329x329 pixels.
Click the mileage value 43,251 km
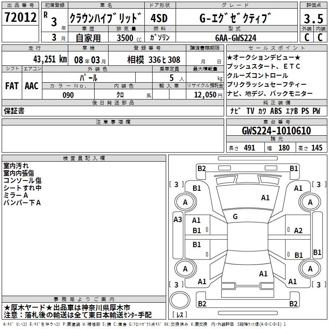click(50, 59)
